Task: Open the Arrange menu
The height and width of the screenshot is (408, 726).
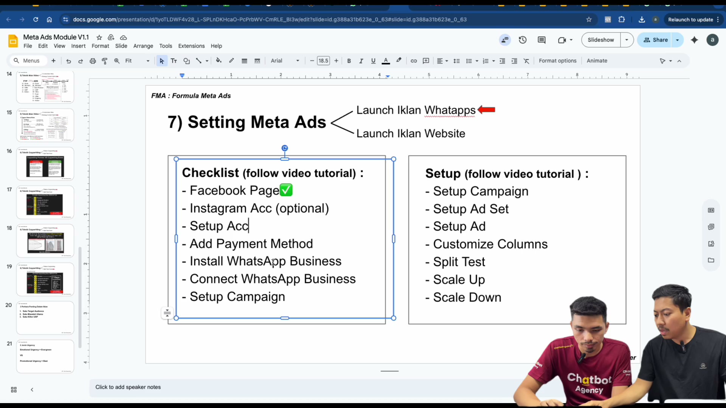Action: (143, 46)
